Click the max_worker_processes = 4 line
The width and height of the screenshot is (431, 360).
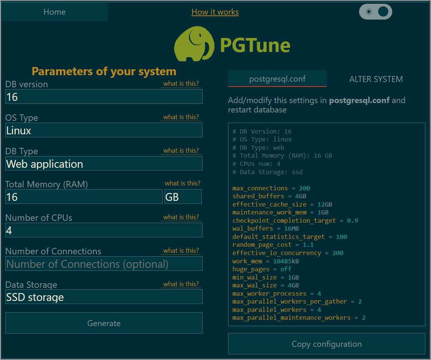[277, 293]
